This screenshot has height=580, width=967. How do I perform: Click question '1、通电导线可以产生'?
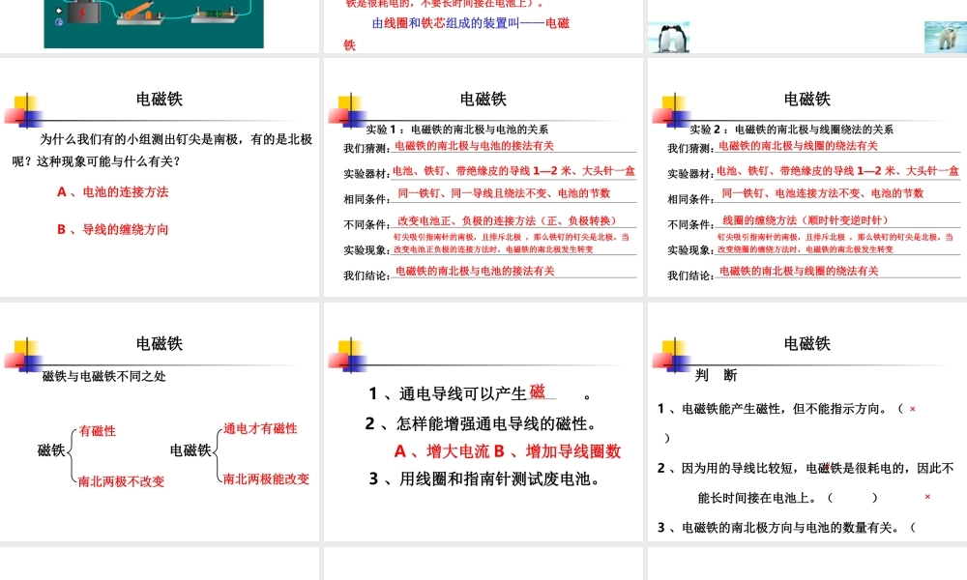pyautogui.click(x=448, y=393)
